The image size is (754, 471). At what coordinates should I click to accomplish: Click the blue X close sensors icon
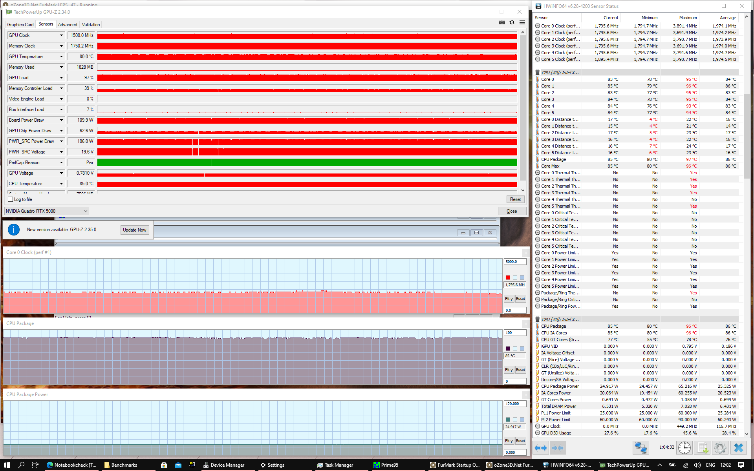[x=738, y=447]
